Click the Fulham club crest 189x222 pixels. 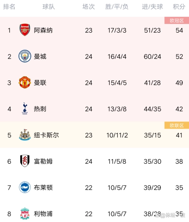pyautogui.click(x=25, y=161)
